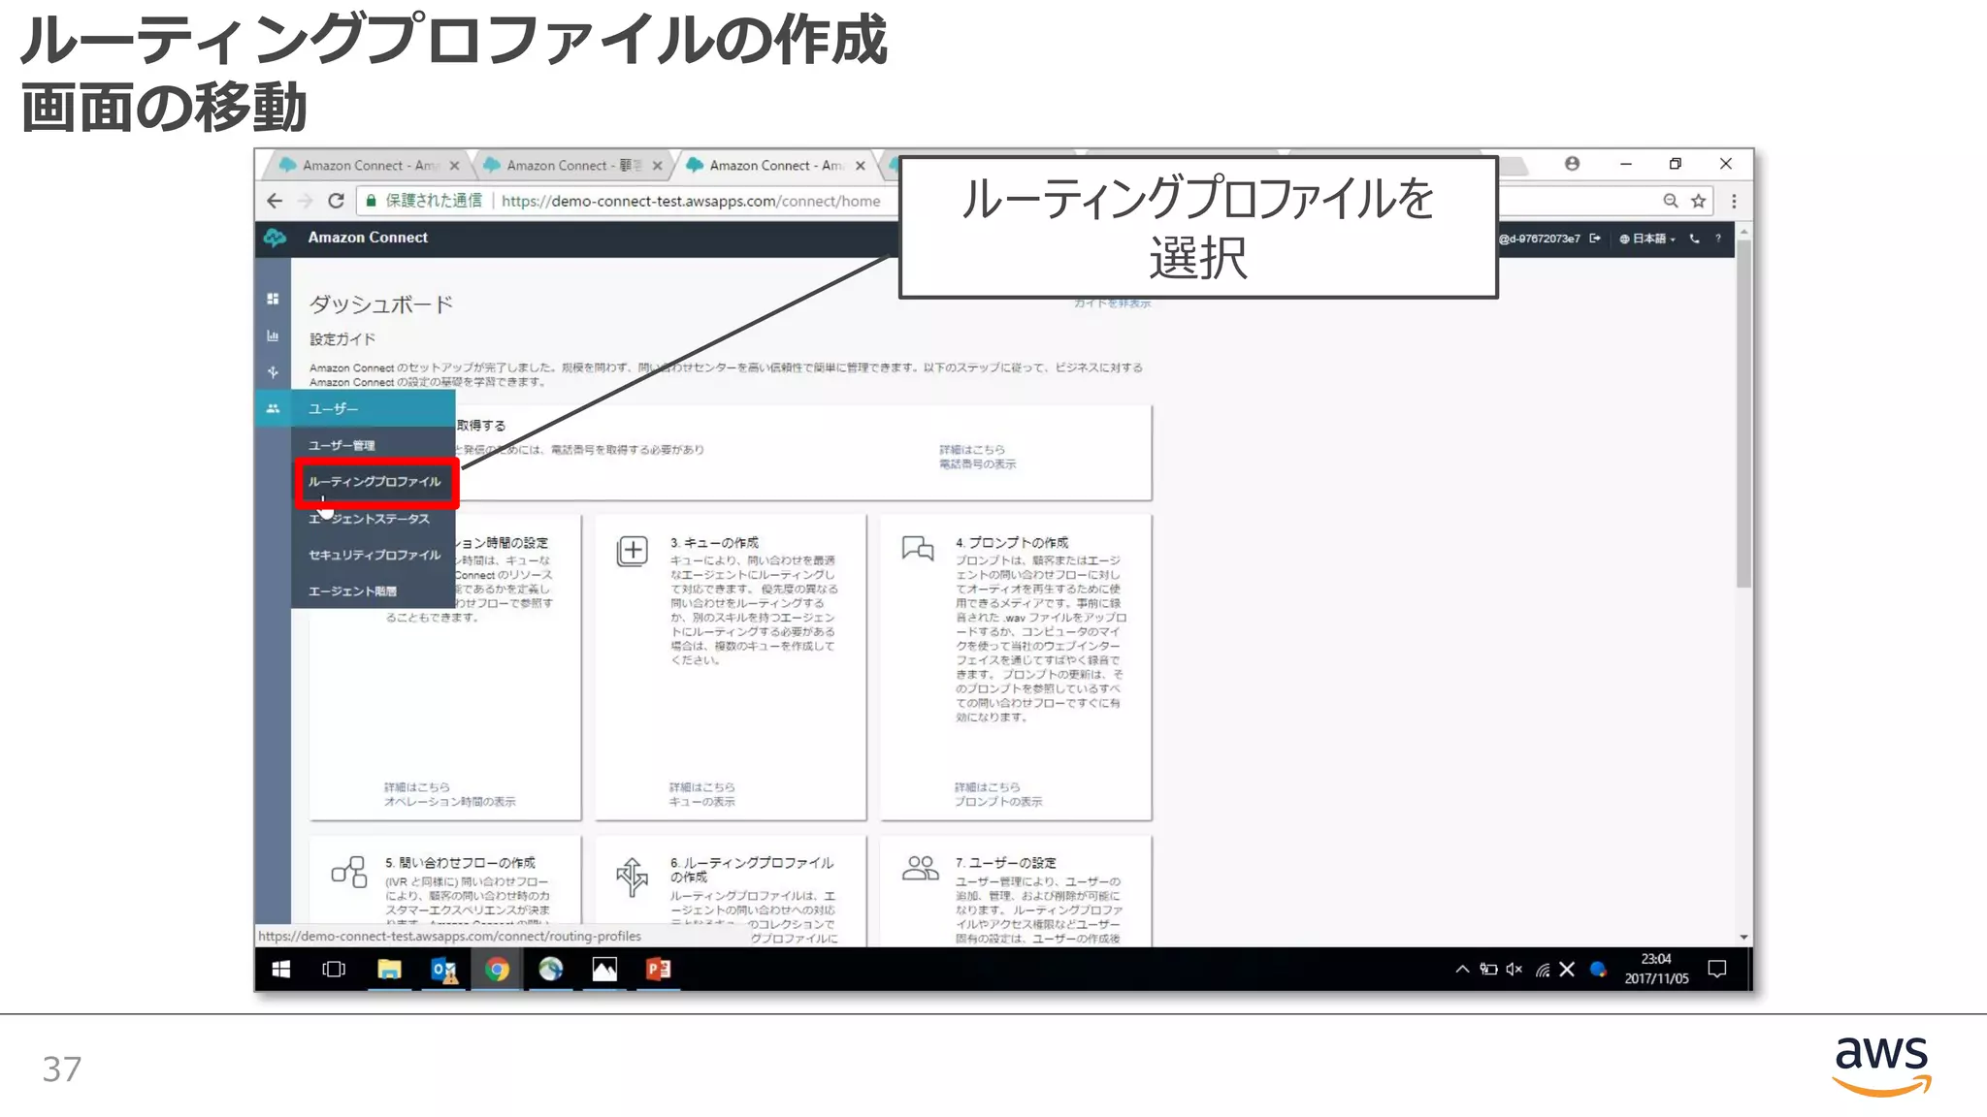The image size is (1987, 1117).
Task: Click the Chrome profile avatar icon
Action: click(x=1572, y=164)
